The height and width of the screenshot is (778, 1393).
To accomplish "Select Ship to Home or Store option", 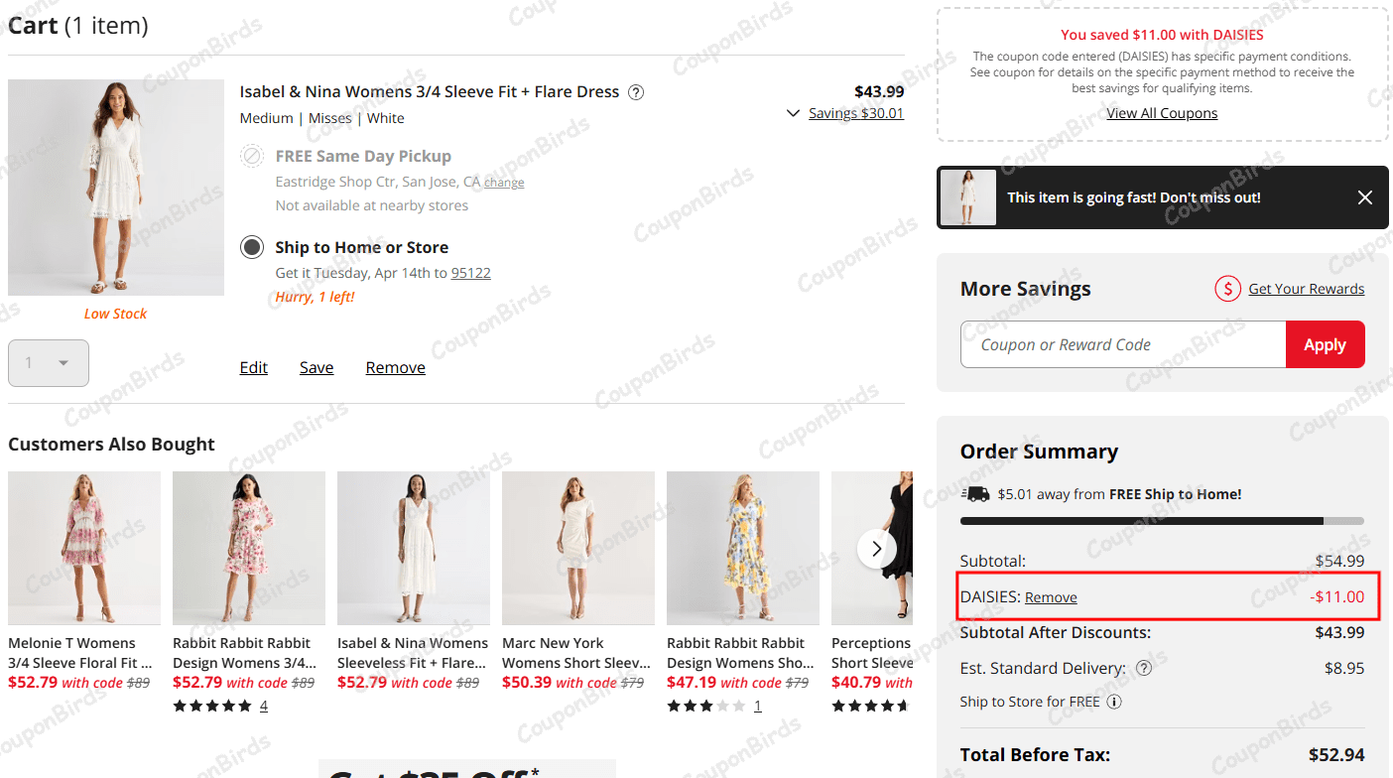I will coord(252,247).
